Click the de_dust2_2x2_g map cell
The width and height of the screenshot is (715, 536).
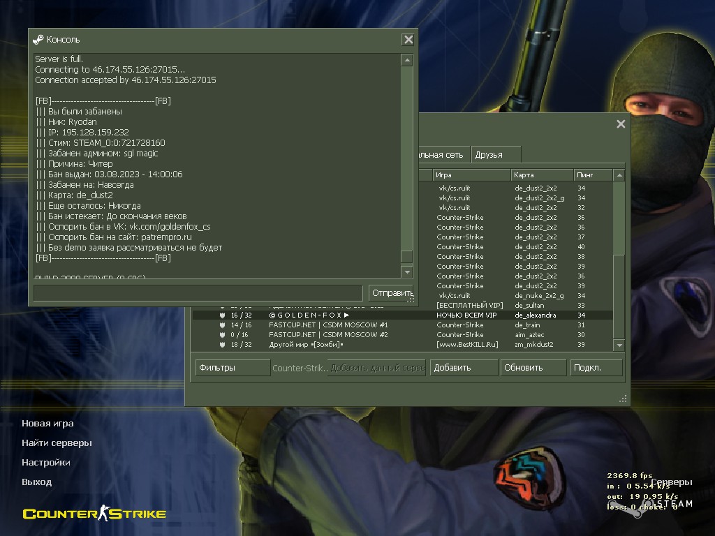tap(540, 198)
